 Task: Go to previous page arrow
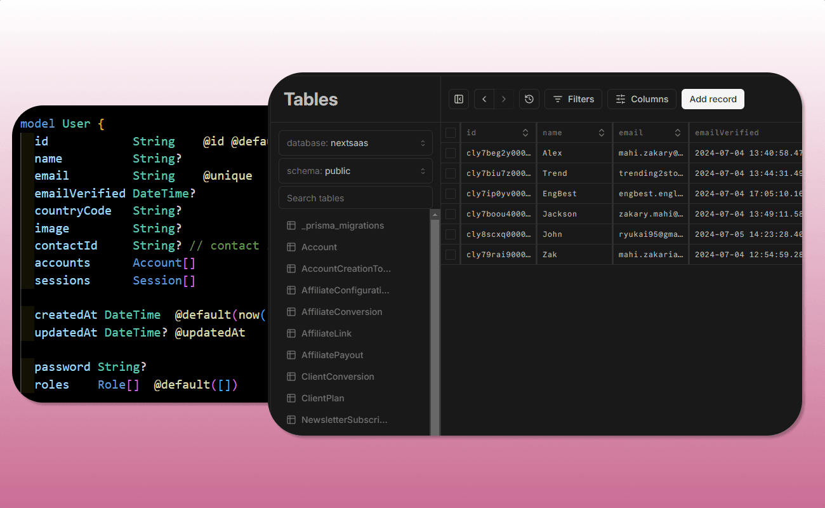484,99
